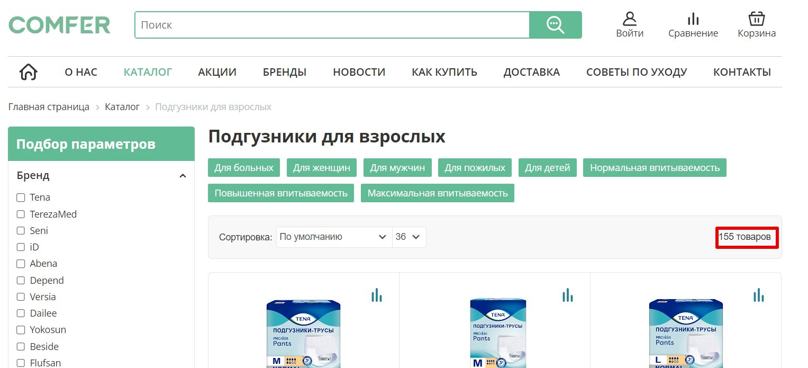808x368 pixels.
Task: Open the АКЦИИ menu item
Action: (x=217, y=72)
